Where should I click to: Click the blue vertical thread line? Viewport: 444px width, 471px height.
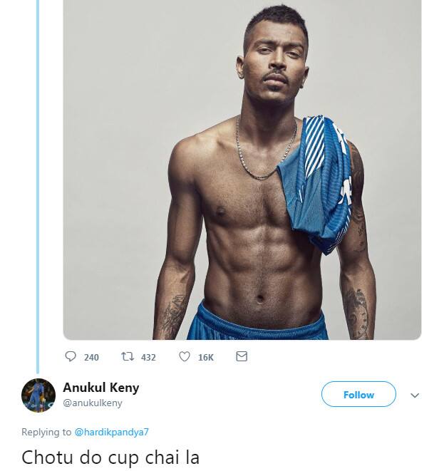point(38,178)
